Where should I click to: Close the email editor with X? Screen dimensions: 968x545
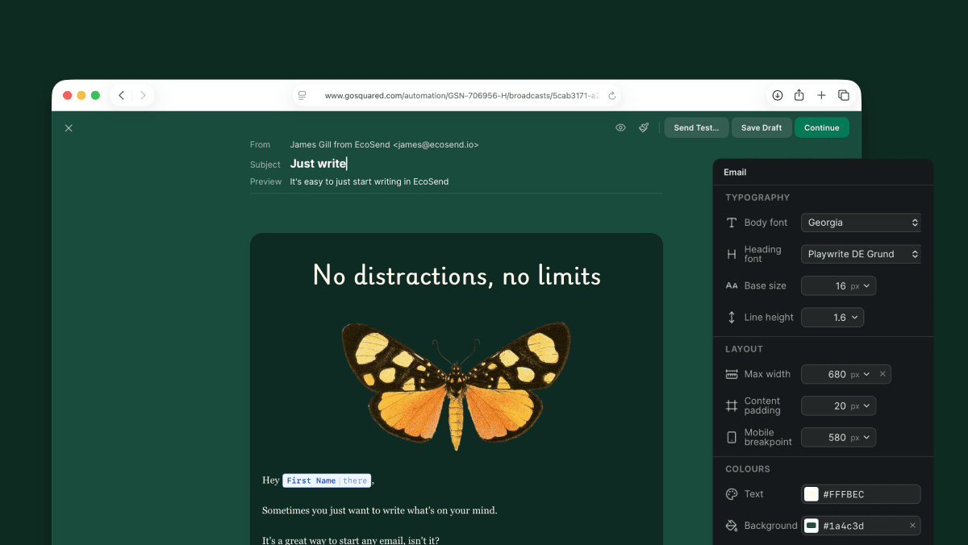pyautogui.click(x=69, y=128)
